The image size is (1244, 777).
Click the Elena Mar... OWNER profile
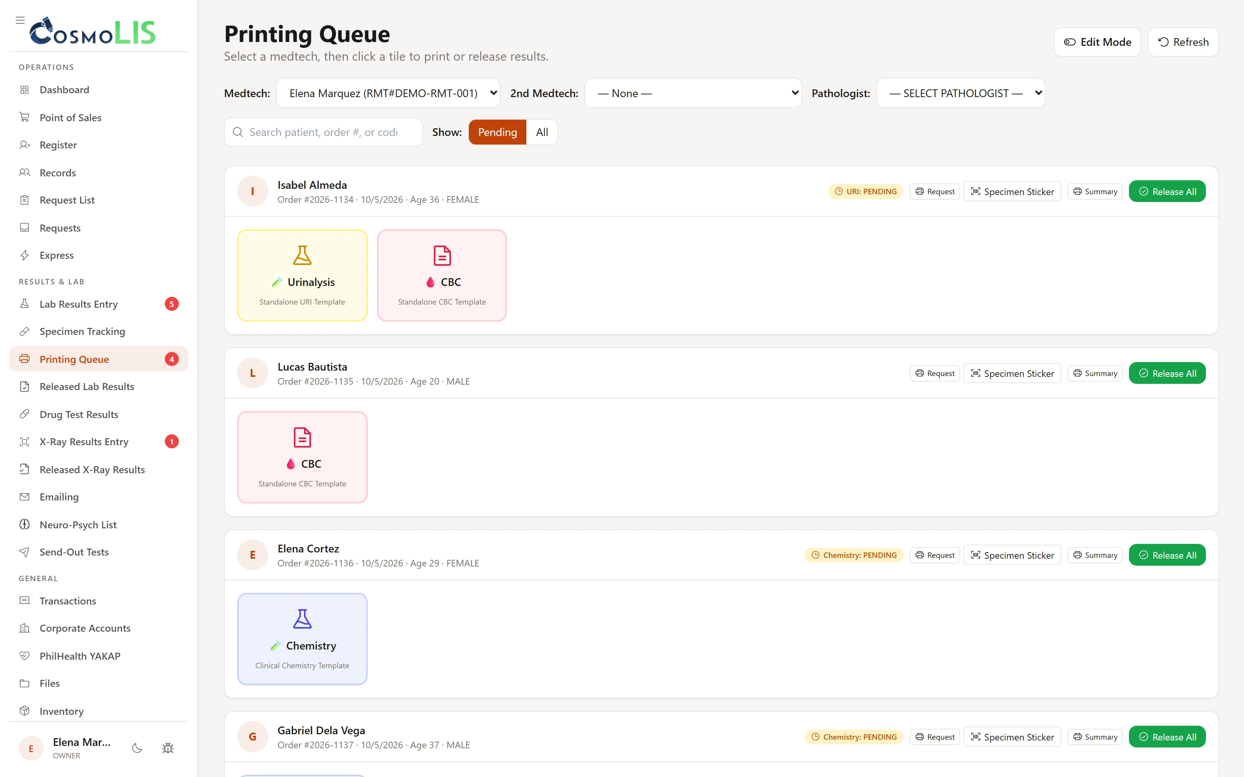coord(66,748)
